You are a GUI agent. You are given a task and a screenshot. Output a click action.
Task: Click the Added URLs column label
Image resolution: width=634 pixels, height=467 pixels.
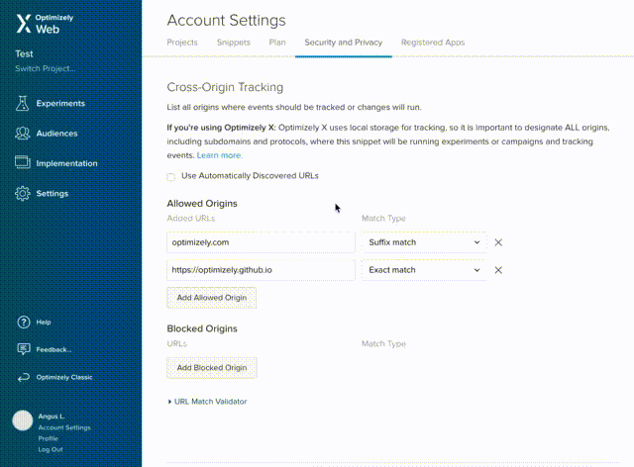click(x=191, y=218)
